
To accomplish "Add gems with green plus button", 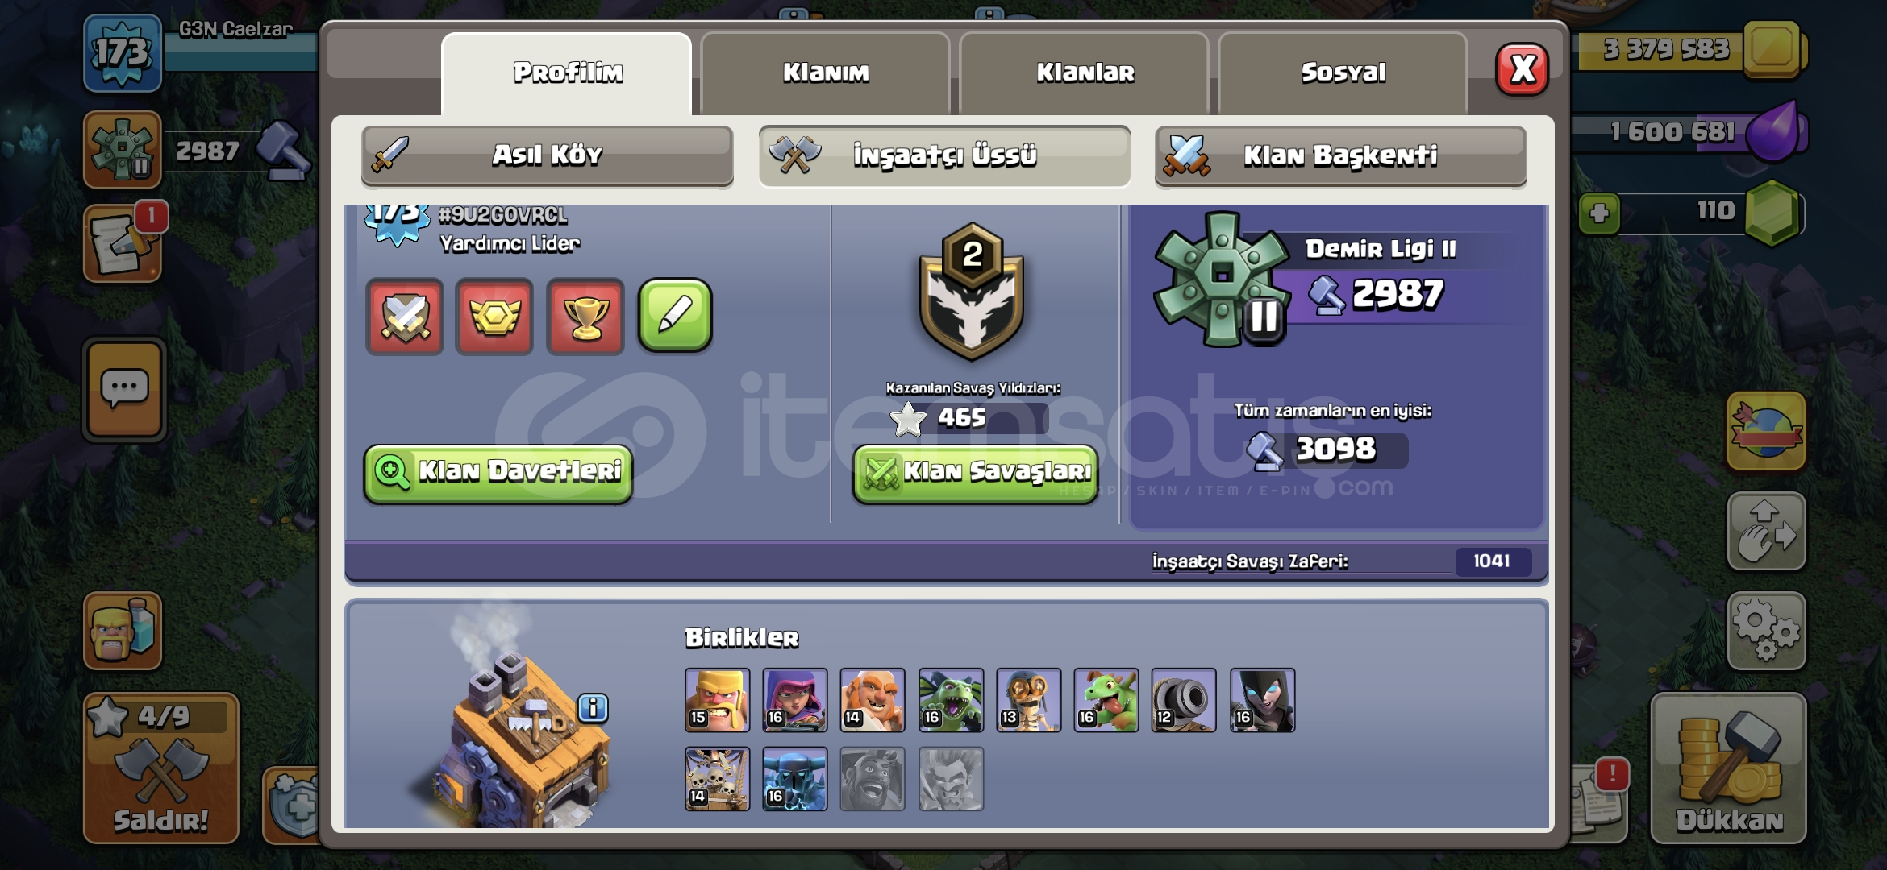I will pos(1600,213).
